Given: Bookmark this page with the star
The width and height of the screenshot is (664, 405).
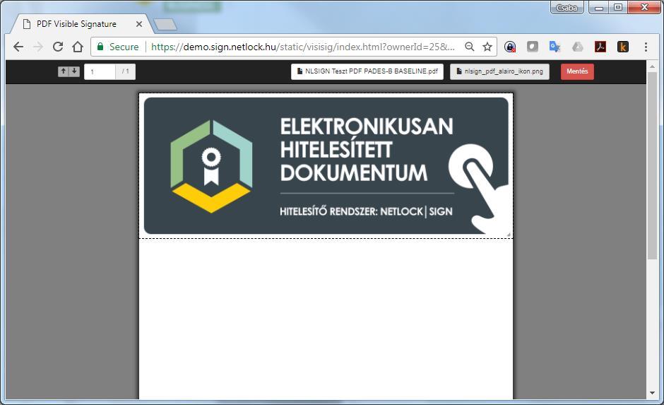Looking at the screenshot, I should coord(487,47).
